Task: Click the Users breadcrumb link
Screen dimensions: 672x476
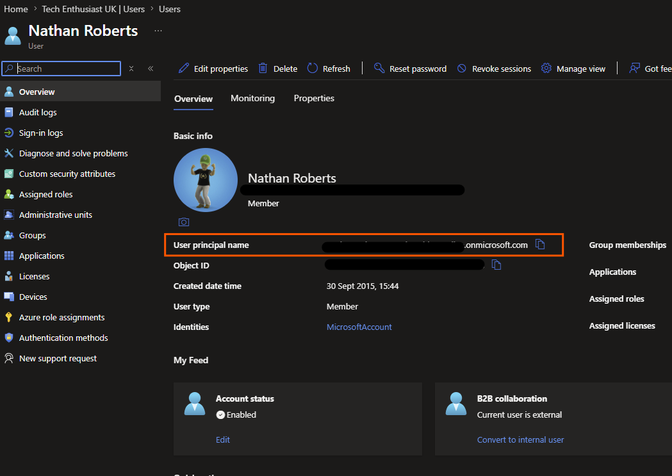Action: 170,9
